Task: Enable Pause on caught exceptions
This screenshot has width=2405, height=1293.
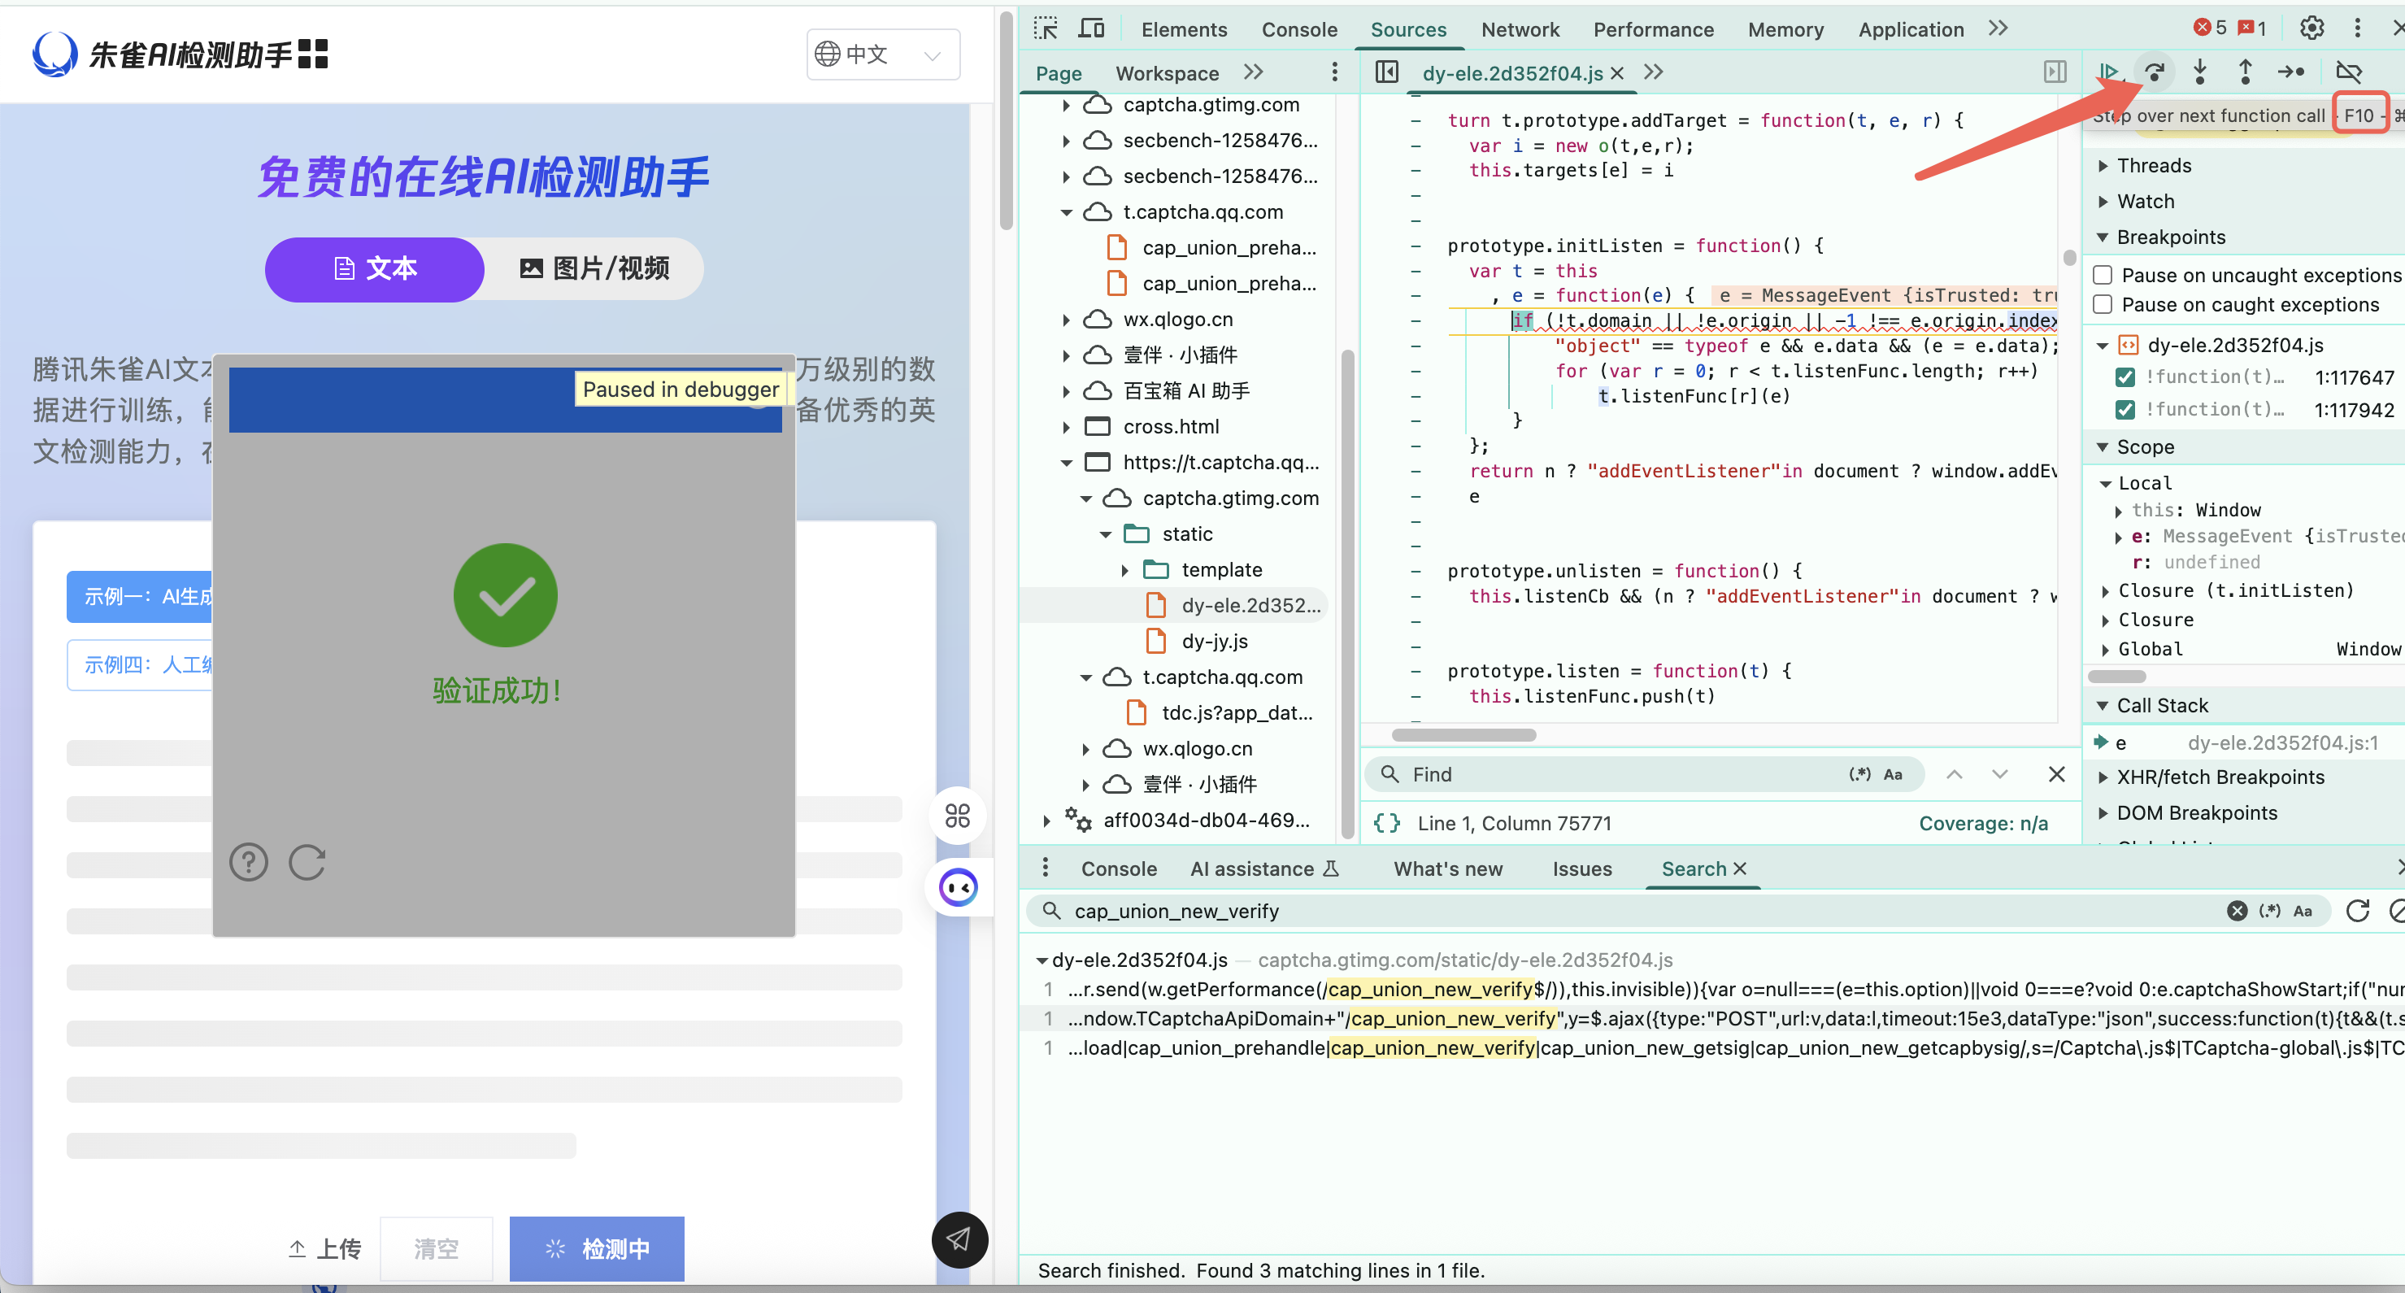Action: tap(2103, 305)
